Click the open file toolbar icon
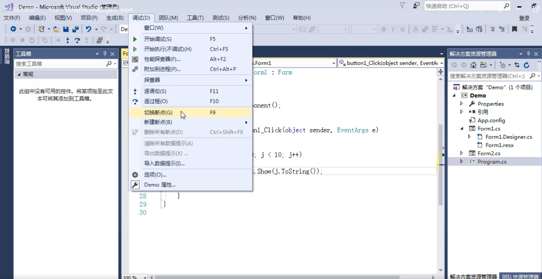The height and width of the screenshot is (279, 542). [56, 29]
